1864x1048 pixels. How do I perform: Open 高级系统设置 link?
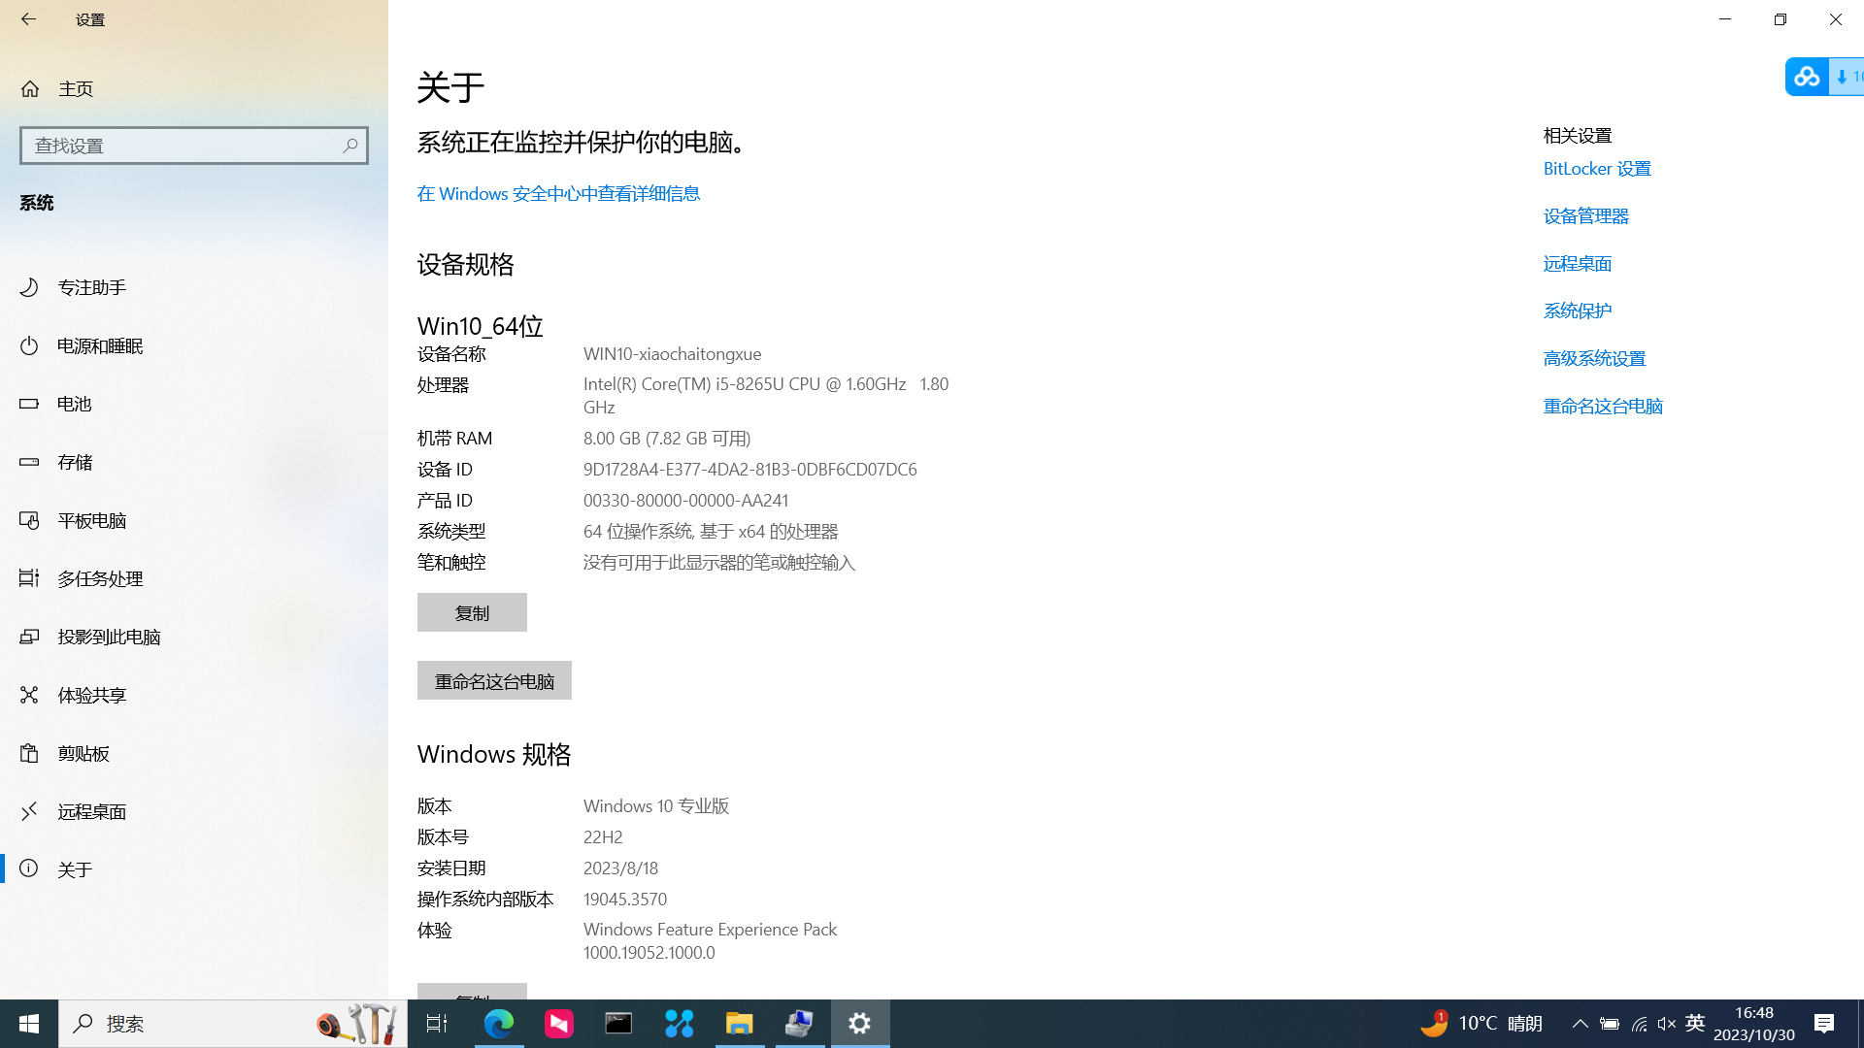click(x=1594, y=358)
